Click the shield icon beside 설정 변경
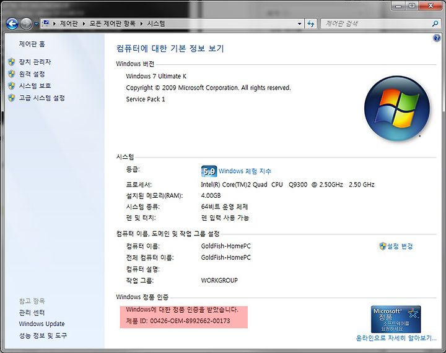The width and height of the screenshot is (446, 353). click(383, 246)
